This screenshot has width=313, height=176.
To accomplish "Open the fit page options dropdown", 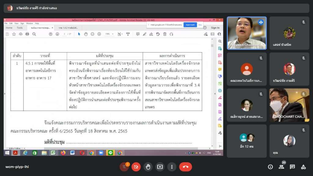I will coord(120,34).
